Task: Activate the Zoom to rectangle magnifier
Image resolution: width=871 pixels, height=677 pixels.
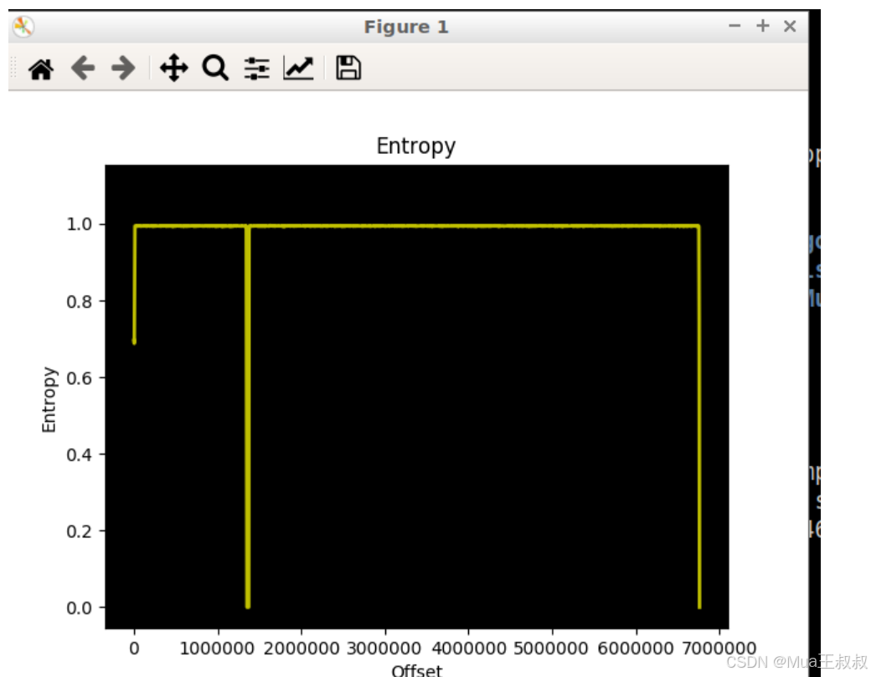Action: click(215, 69)
